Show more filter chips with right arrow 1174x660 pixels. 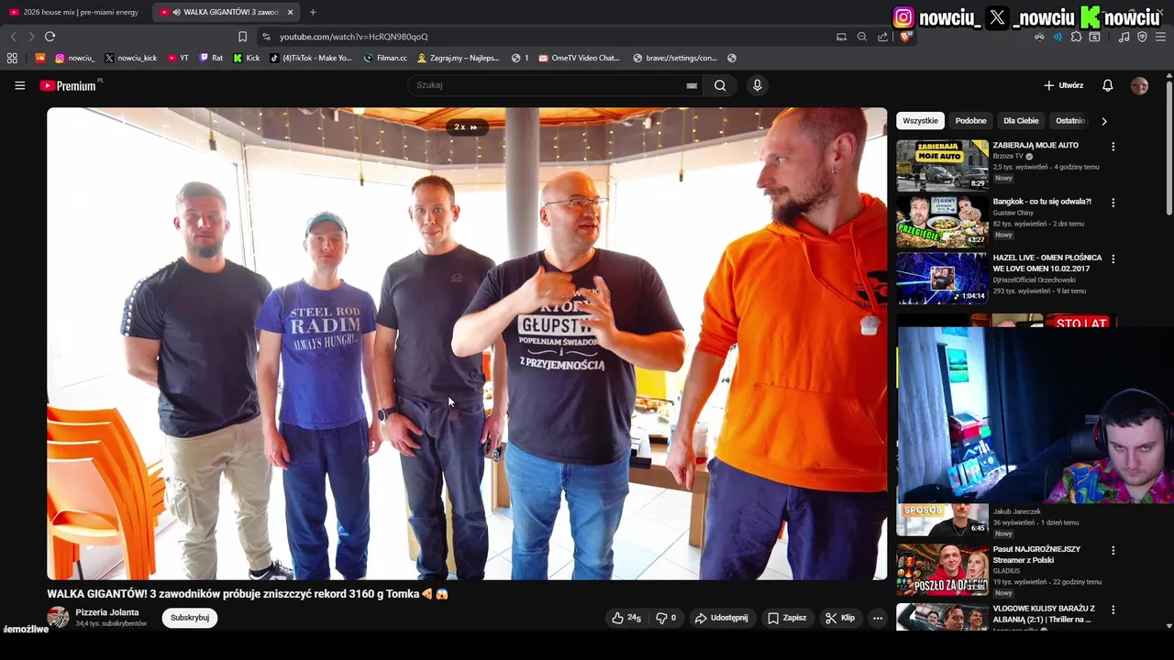click(1104, 121)
